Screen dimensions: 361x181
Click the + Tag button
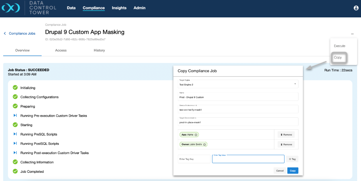pos(292,159)
